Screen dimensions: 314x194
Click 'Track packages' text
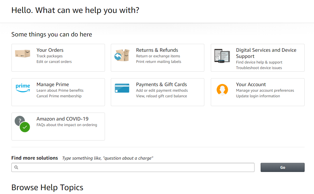[x=50, y=56]
